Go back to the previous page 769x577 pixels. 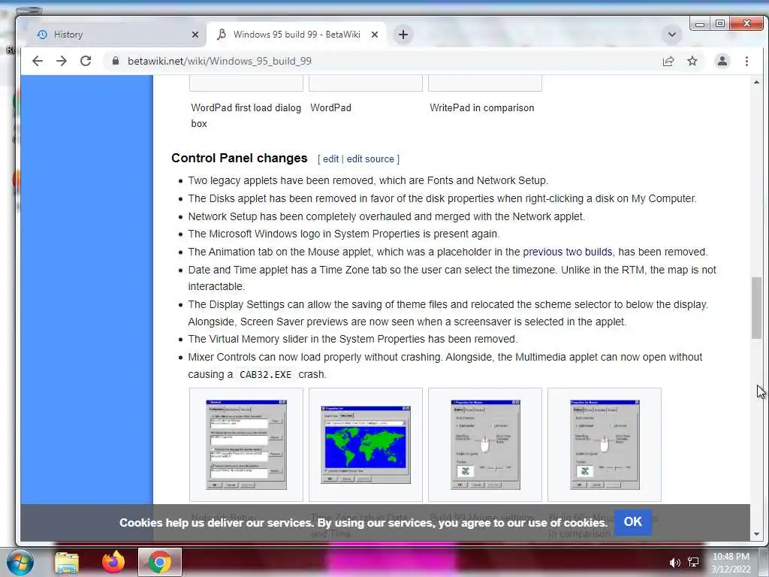coord(38,61)
